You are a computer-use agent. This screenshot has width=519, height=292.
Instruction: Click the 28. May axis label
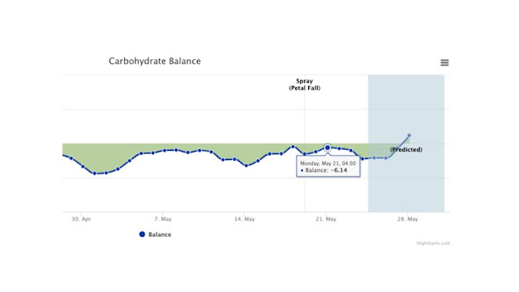coord(408,219)
